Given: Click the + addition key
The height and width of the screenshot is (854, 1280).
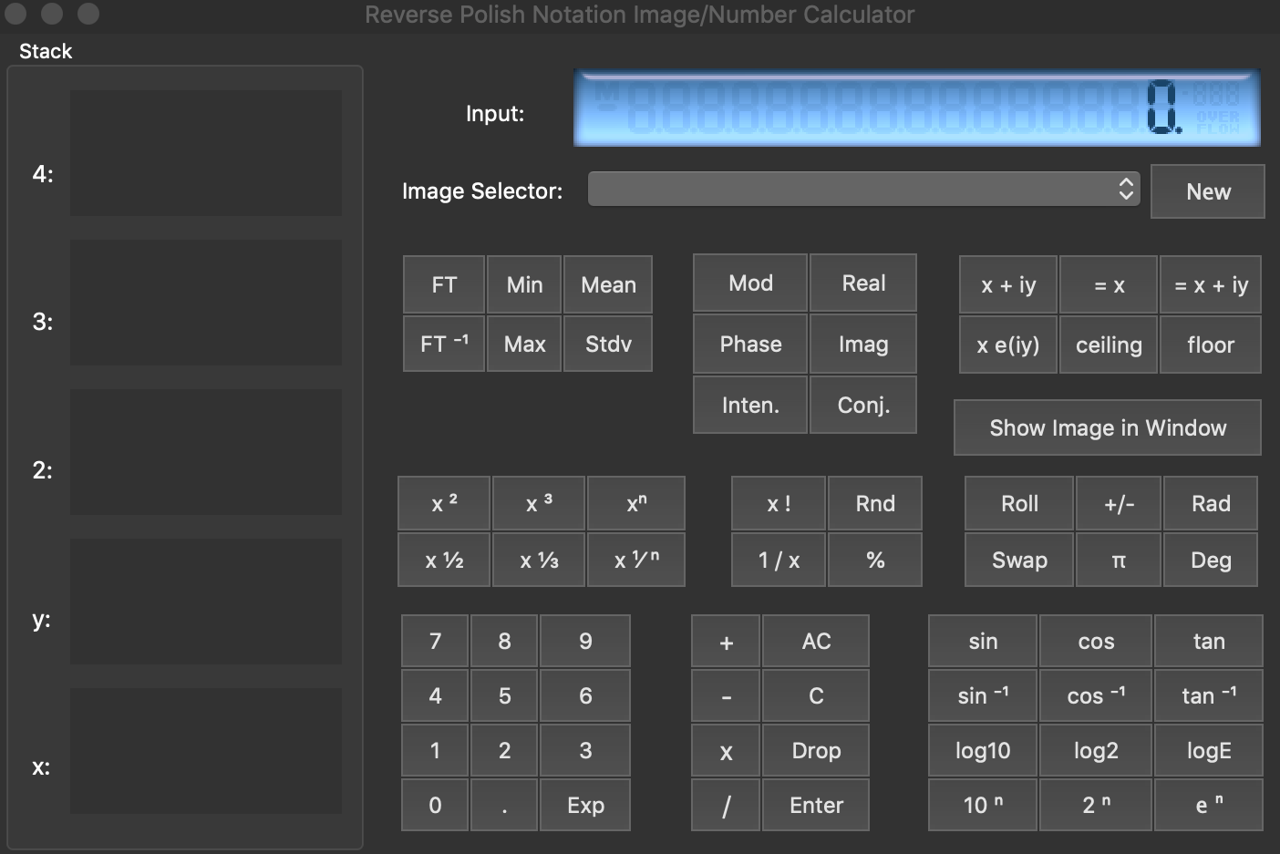Looking at the screenshot, I should pyautogui.click(x=726, y=642).
